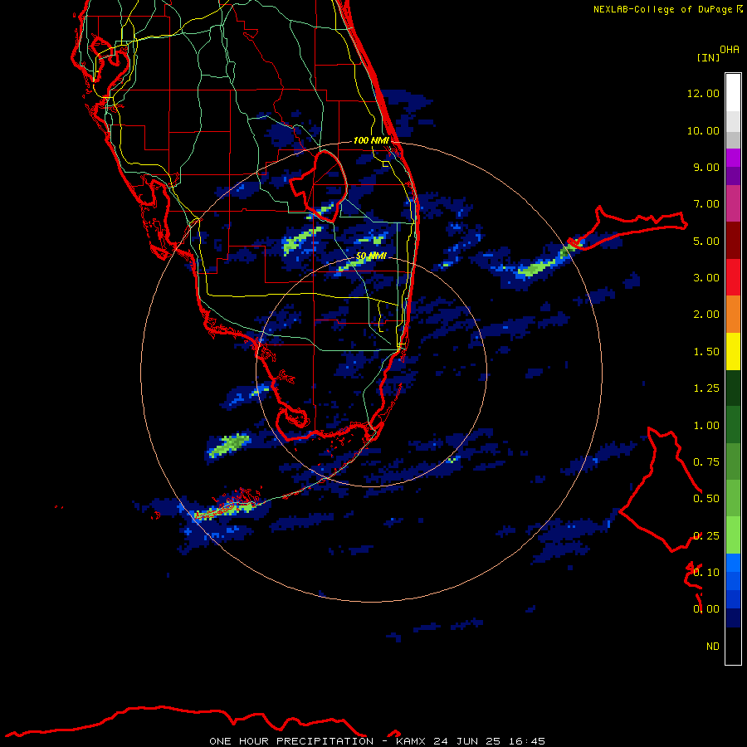Select the 12.00 legend value
The height and width of the screenshot is (747, 747).
tap(703, 93)
